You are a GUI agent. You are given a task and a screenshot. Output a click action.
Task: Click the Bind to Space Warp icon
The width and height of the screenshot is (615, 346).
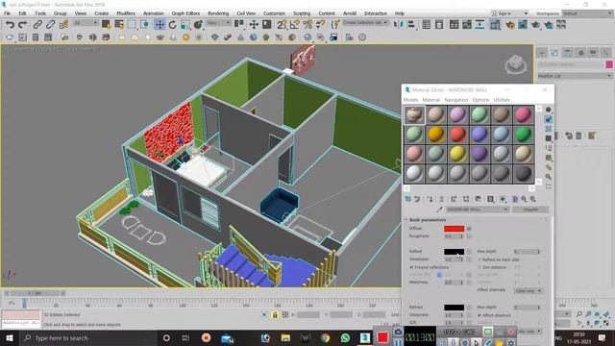(63, 25)
